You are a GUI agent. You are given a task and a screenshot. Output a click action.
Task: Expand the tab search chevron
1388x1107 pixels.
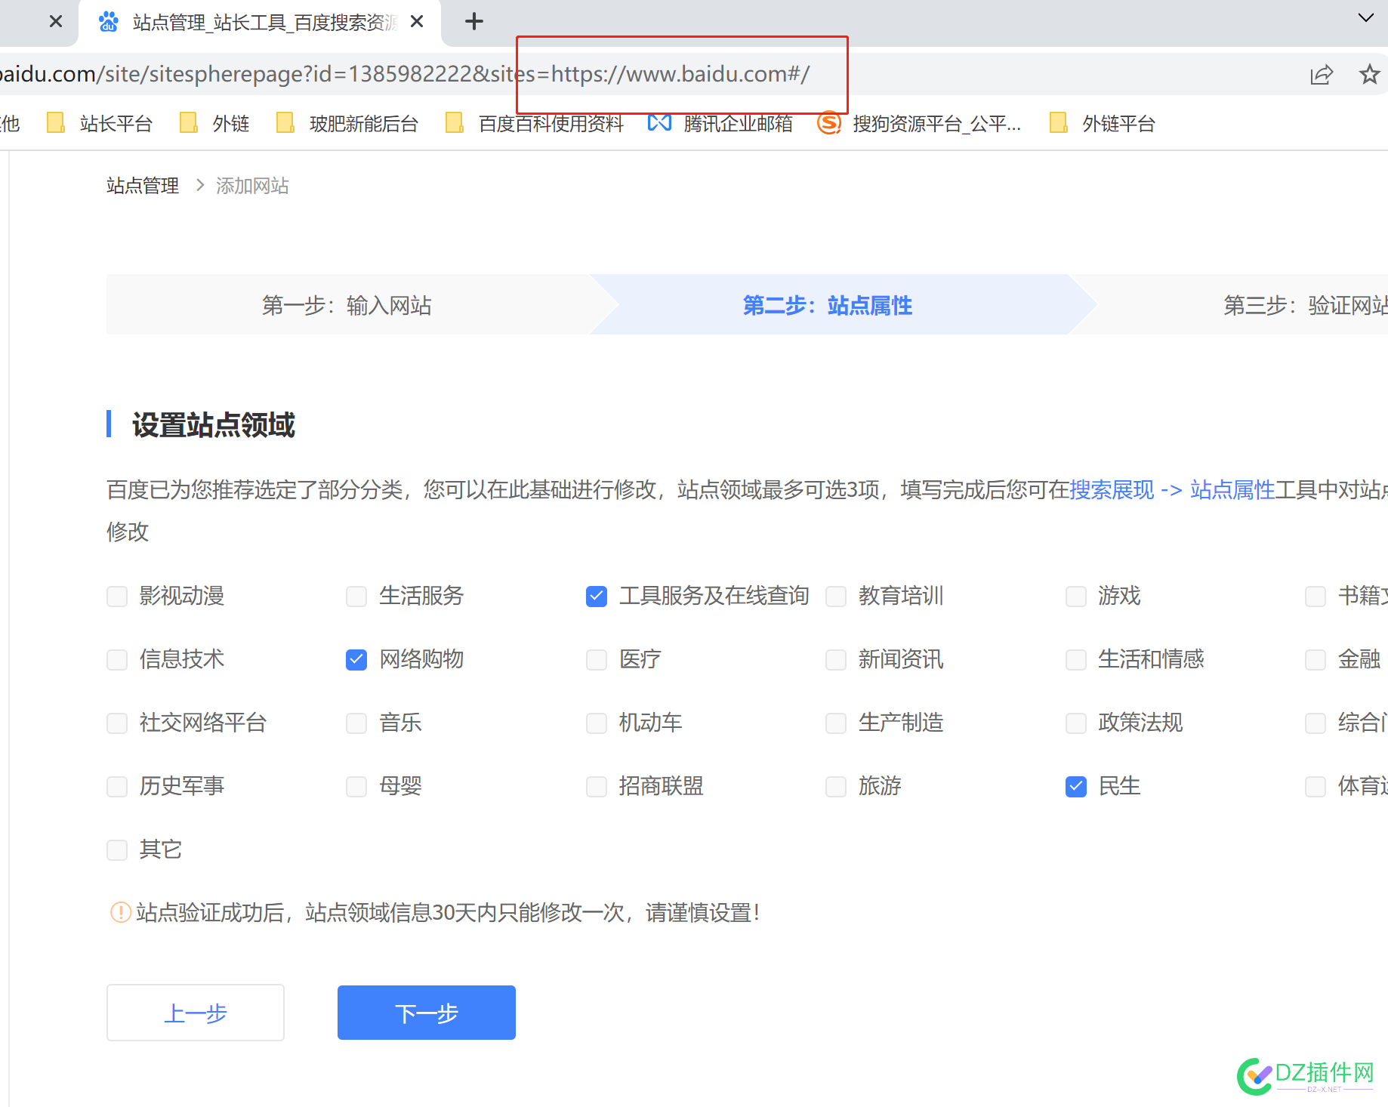pyautogui.click(x=1365, y=18)
